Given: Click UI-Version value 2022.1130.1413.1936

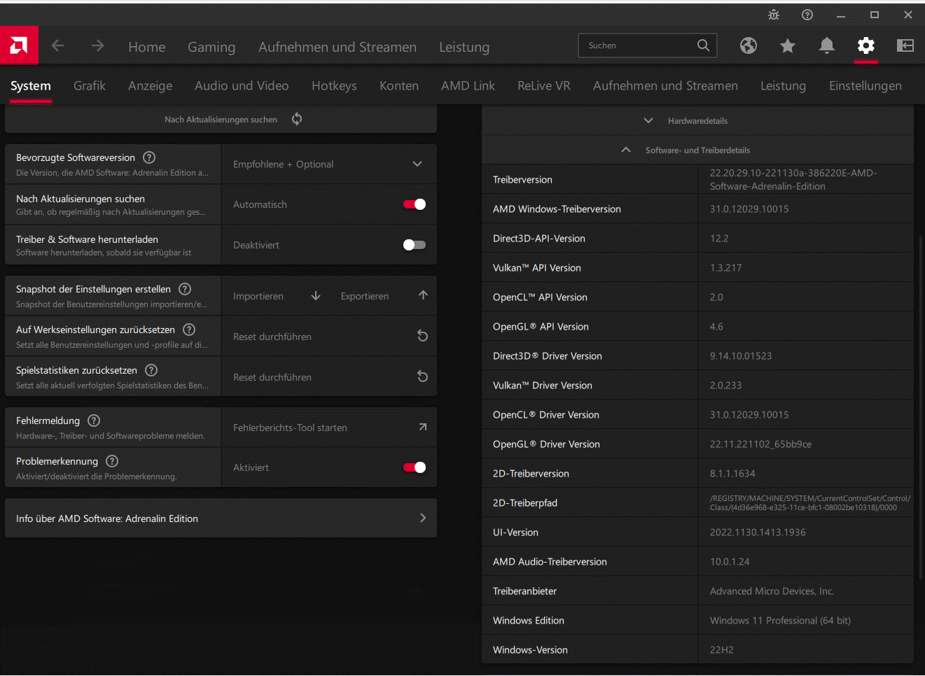Looking at the screenshot, I should (x=758, y=533).
